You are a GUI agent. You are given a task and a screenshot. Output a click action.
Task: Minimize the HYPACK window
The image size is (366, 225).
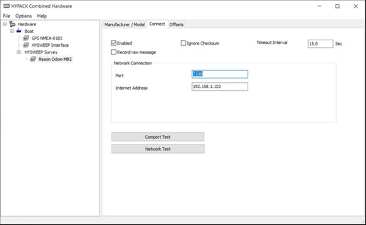pos(320,6)
